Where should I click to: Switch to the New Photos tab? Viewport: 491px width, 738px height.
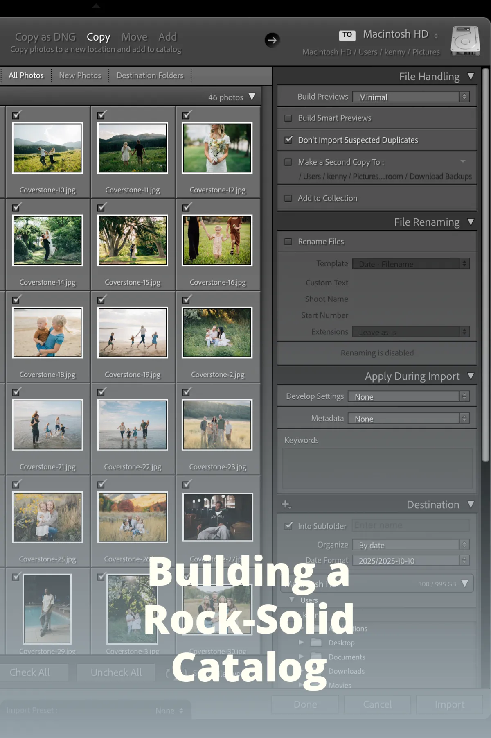coord(80,75)
